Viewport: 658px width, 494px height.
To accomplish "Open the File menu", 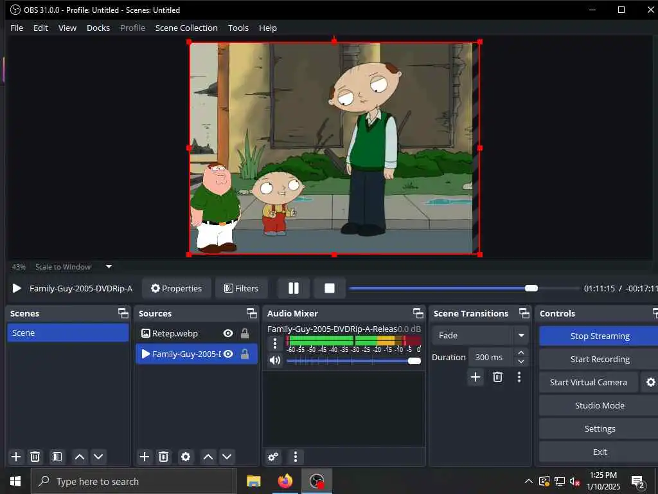I will 17,28.
